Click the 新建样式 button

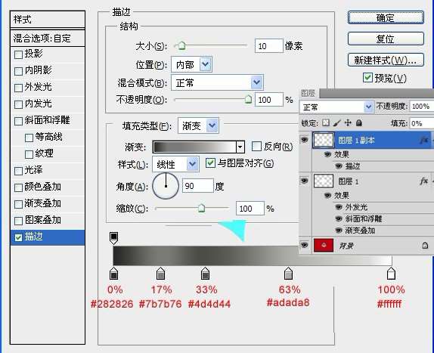tap(386, 60)
